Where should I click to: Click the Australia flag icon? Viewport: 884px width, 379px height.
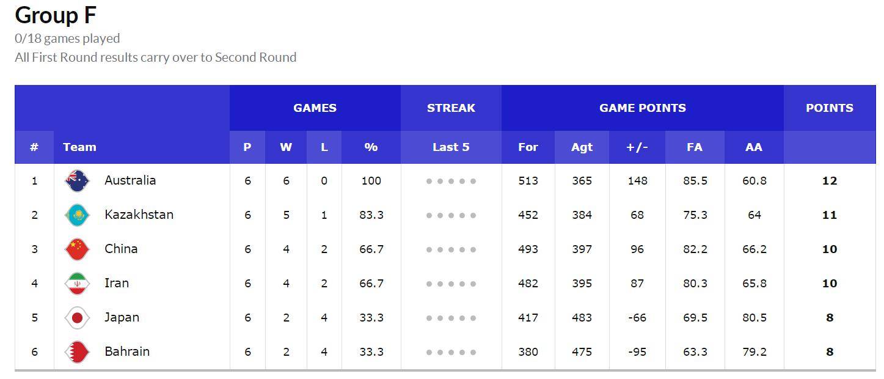pos(77,181)
